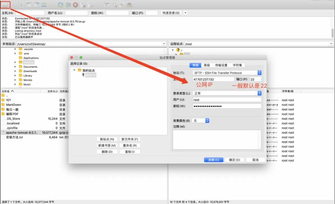This screenshot has width=335, height=204.
Task: Select the Library folder icon
Action: (20, 75)
